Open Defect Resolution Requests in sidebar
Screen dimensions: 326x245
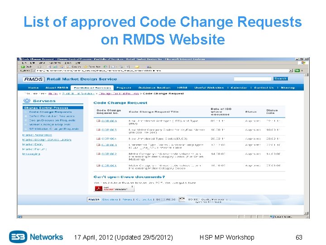pyautogui.click(x=52, y=116)
